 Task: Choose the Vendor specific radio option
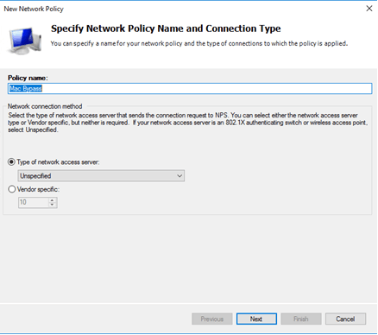(11, 189)
